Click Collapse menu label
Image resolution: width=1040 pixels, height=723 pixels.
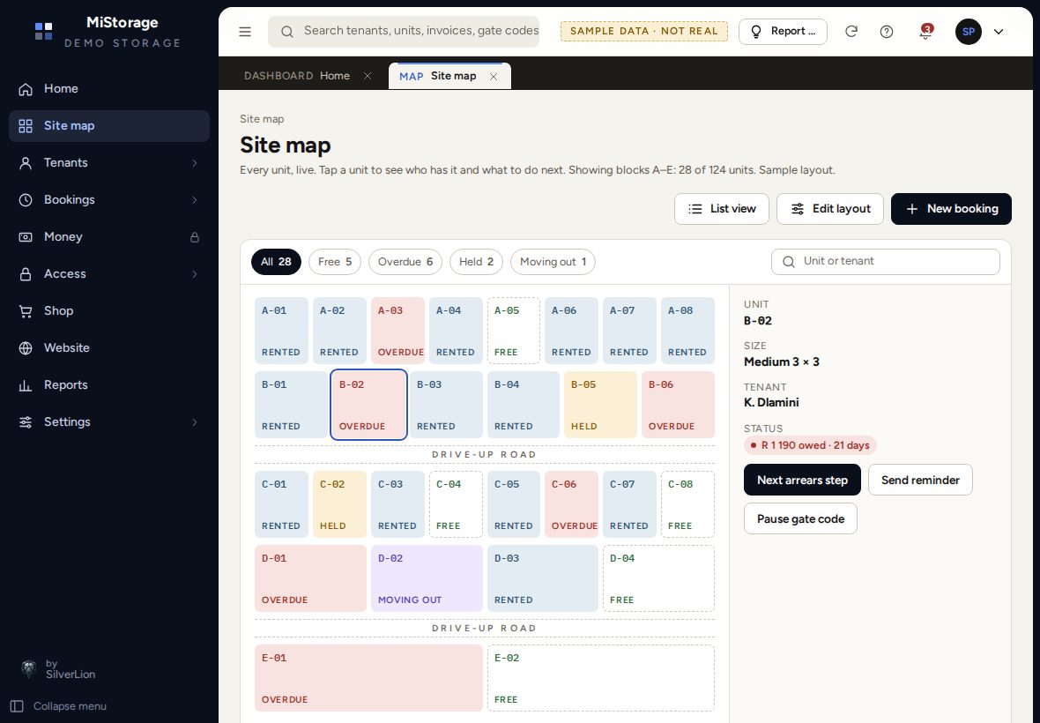70,706
